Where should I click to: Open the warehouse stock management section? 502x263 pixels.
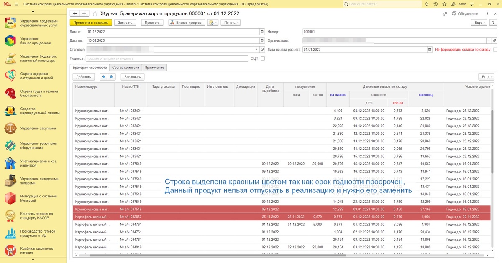[x=33, y=181]
